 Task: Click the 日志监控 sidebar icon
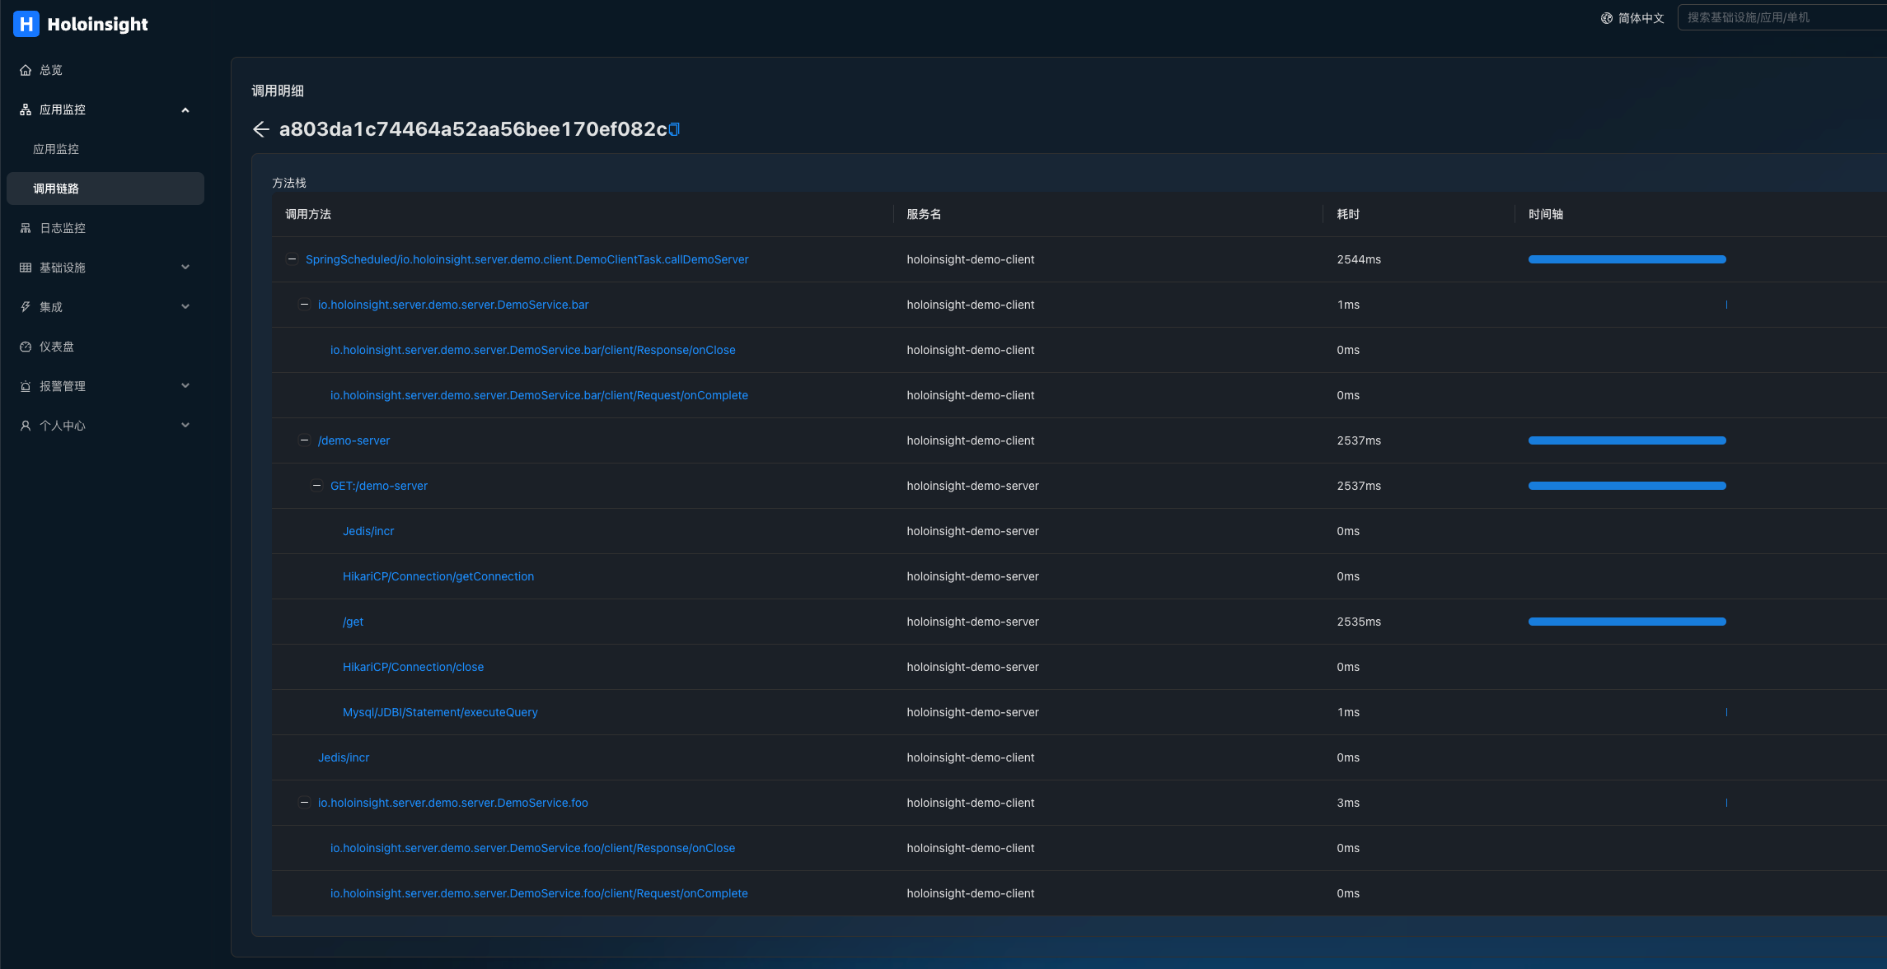pyautogui.click(x=26, y=228)
